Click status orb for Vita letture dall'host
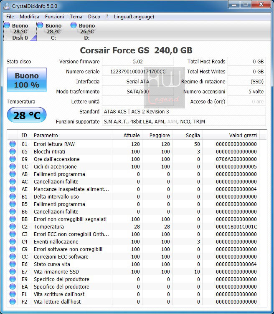 click(x=13, y=301)
